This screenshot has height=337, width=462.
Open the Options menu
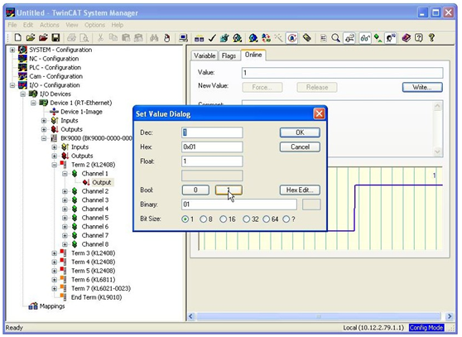click(x=94, y=25)
